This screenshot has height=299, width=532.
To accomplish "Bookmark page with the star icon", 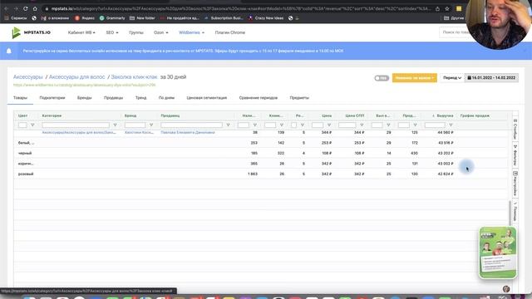I will [447, 9].
